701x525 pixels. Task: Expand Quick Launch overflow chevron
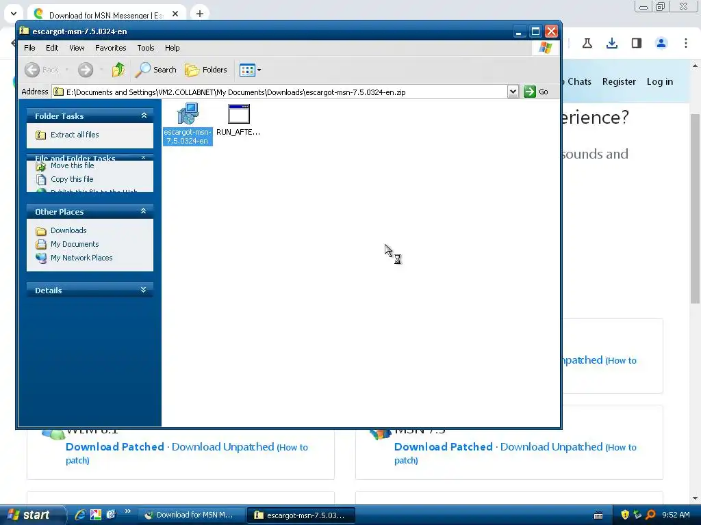[x=128, y=511]
